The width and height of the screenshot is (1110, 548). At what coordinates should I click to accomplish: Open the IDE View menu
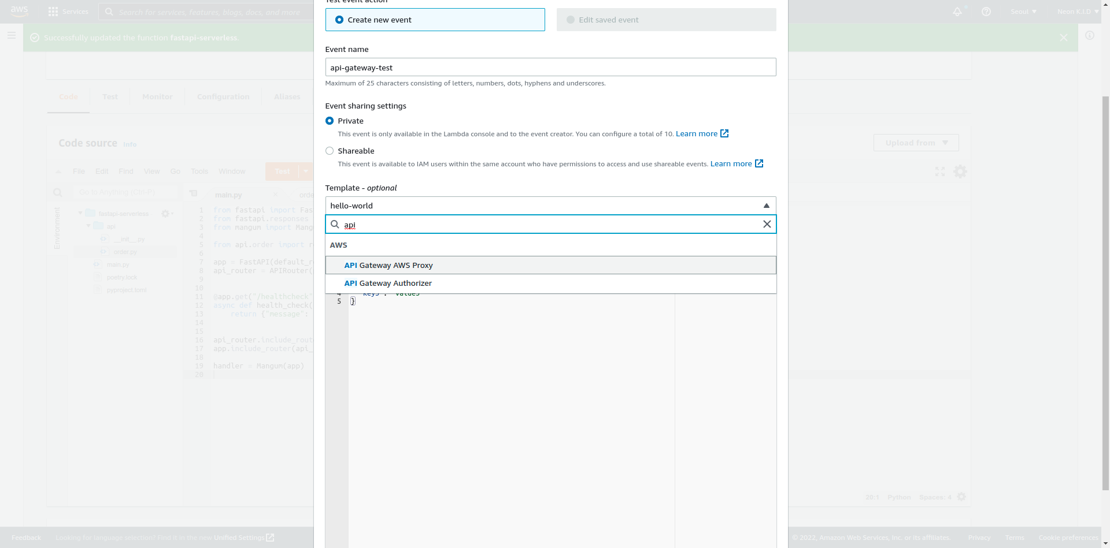click(x=151, y=172)
